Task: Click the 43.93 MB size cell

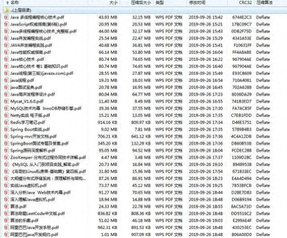Action: coord(108,17)
